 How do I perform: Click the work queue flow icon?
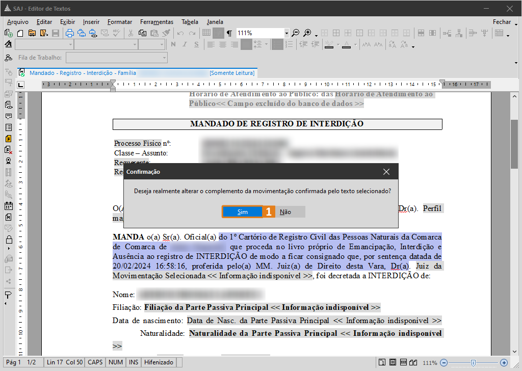coord(8,58)
